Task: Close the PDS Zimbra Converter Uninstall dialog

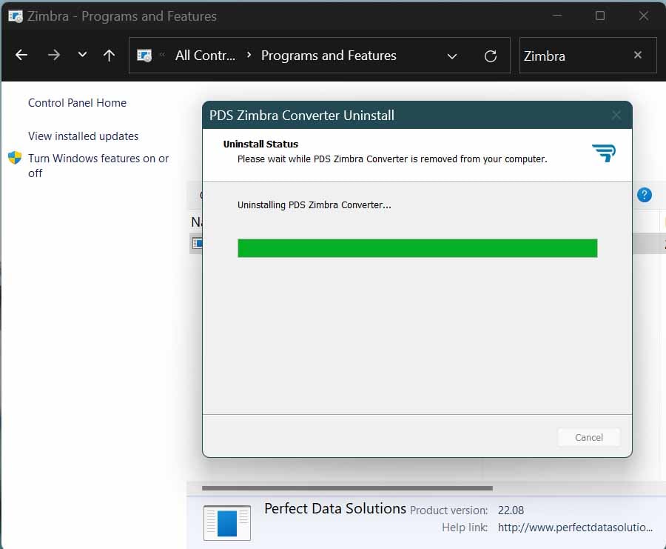Action: click(616, 115)
